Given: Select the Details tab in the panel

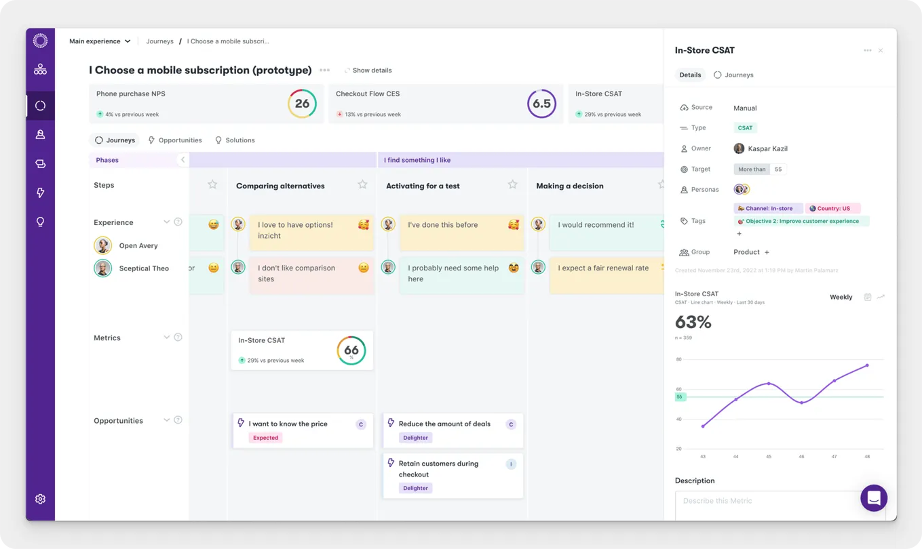Looking at the screenshot, I should point(690,75).
